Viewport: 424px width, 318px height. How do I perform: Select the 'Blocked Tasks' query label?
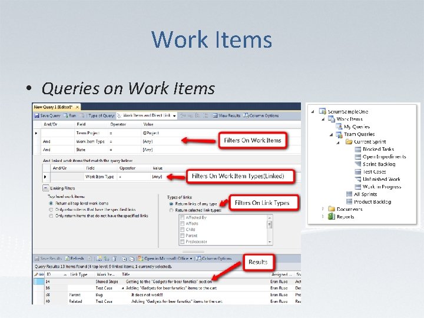pyautogui.click(x=378, y=149)
